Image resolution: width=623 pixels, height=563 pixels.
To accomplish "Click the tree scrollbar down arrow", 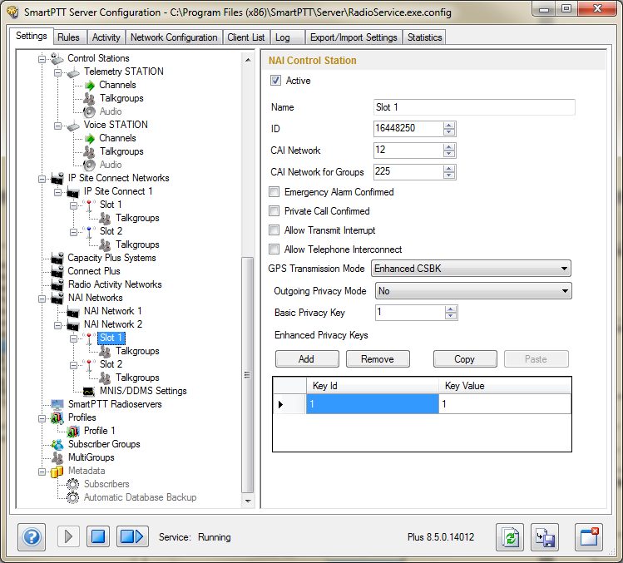I will (248, 501).
